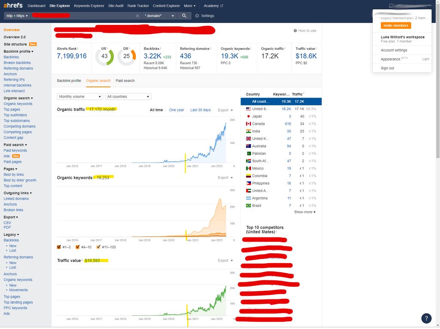Open the Monthly volume dropdown
Image resolution: width=440 pixels, height=329 pixels.
[x=80, y=97]
